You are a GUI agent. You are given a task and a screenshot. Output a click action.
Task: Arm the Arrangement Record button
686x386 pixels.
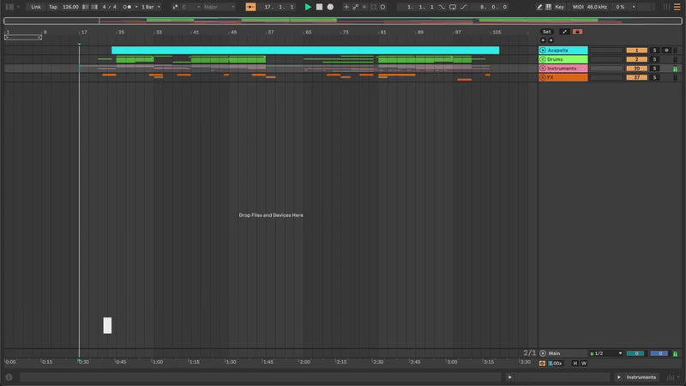point(330,7)
